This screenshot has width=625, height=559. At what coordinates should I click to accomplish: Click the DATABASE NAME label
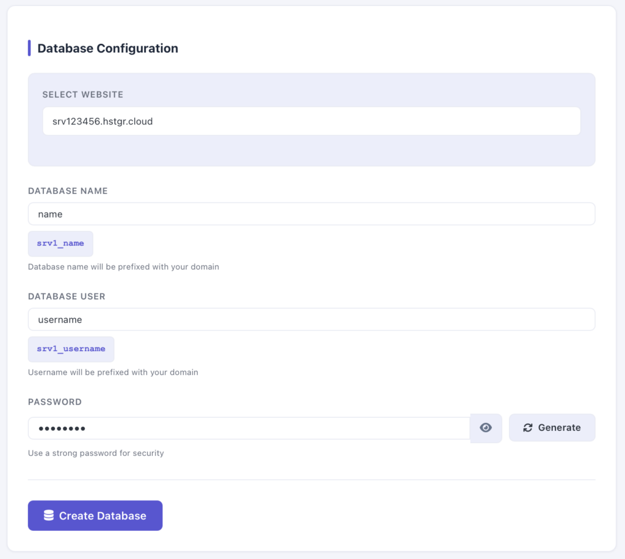[68, 191]
